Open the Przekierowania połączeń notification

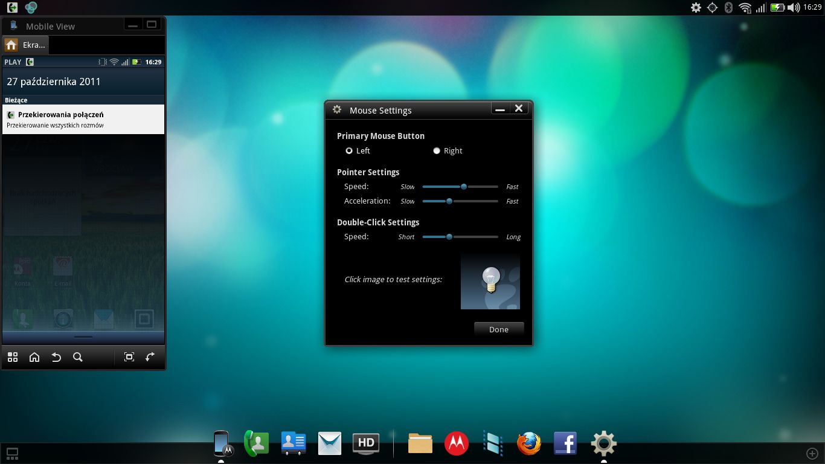pos(83,120)
